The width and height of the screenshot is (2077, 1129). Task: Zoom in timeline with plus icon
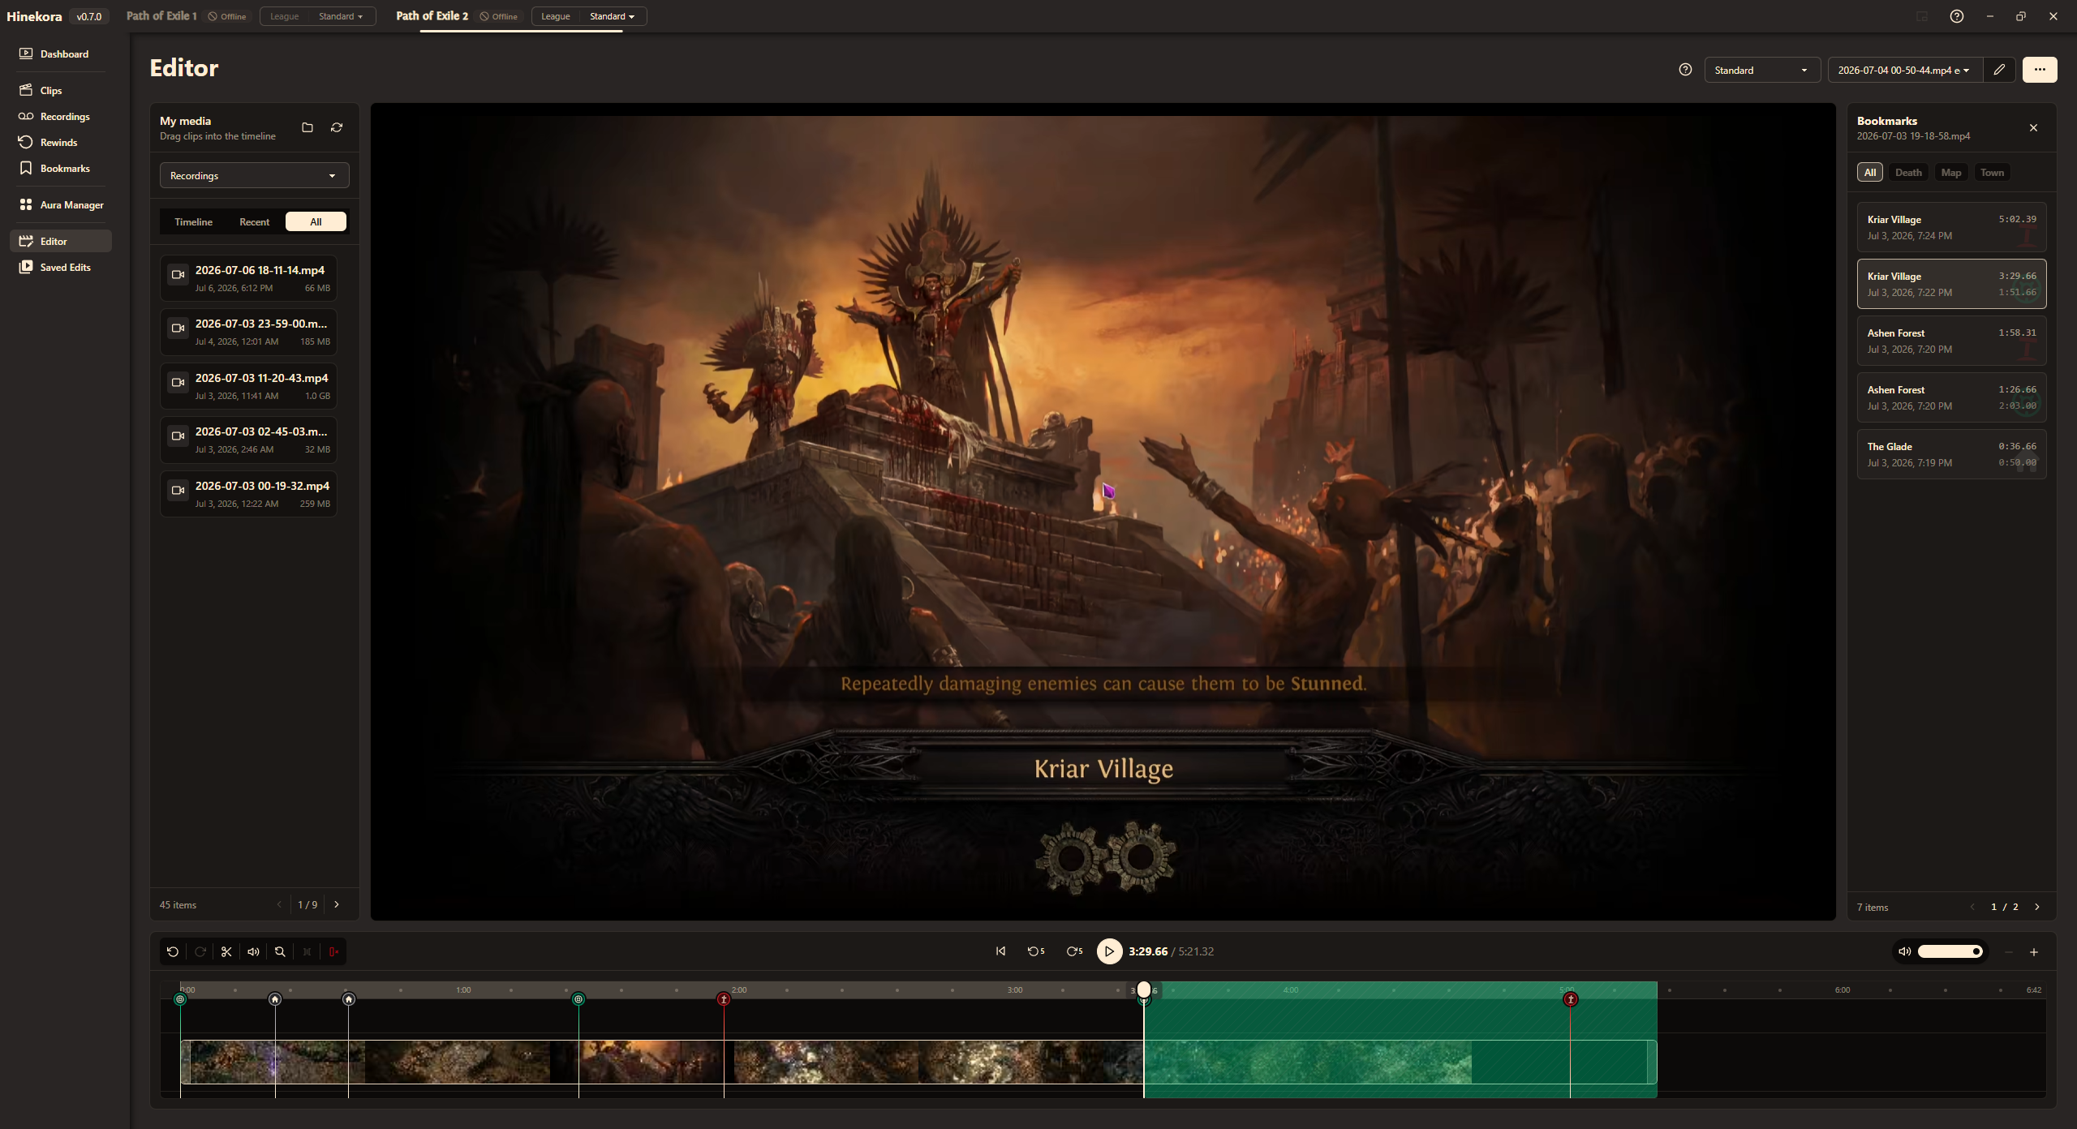pos(2034,952)
